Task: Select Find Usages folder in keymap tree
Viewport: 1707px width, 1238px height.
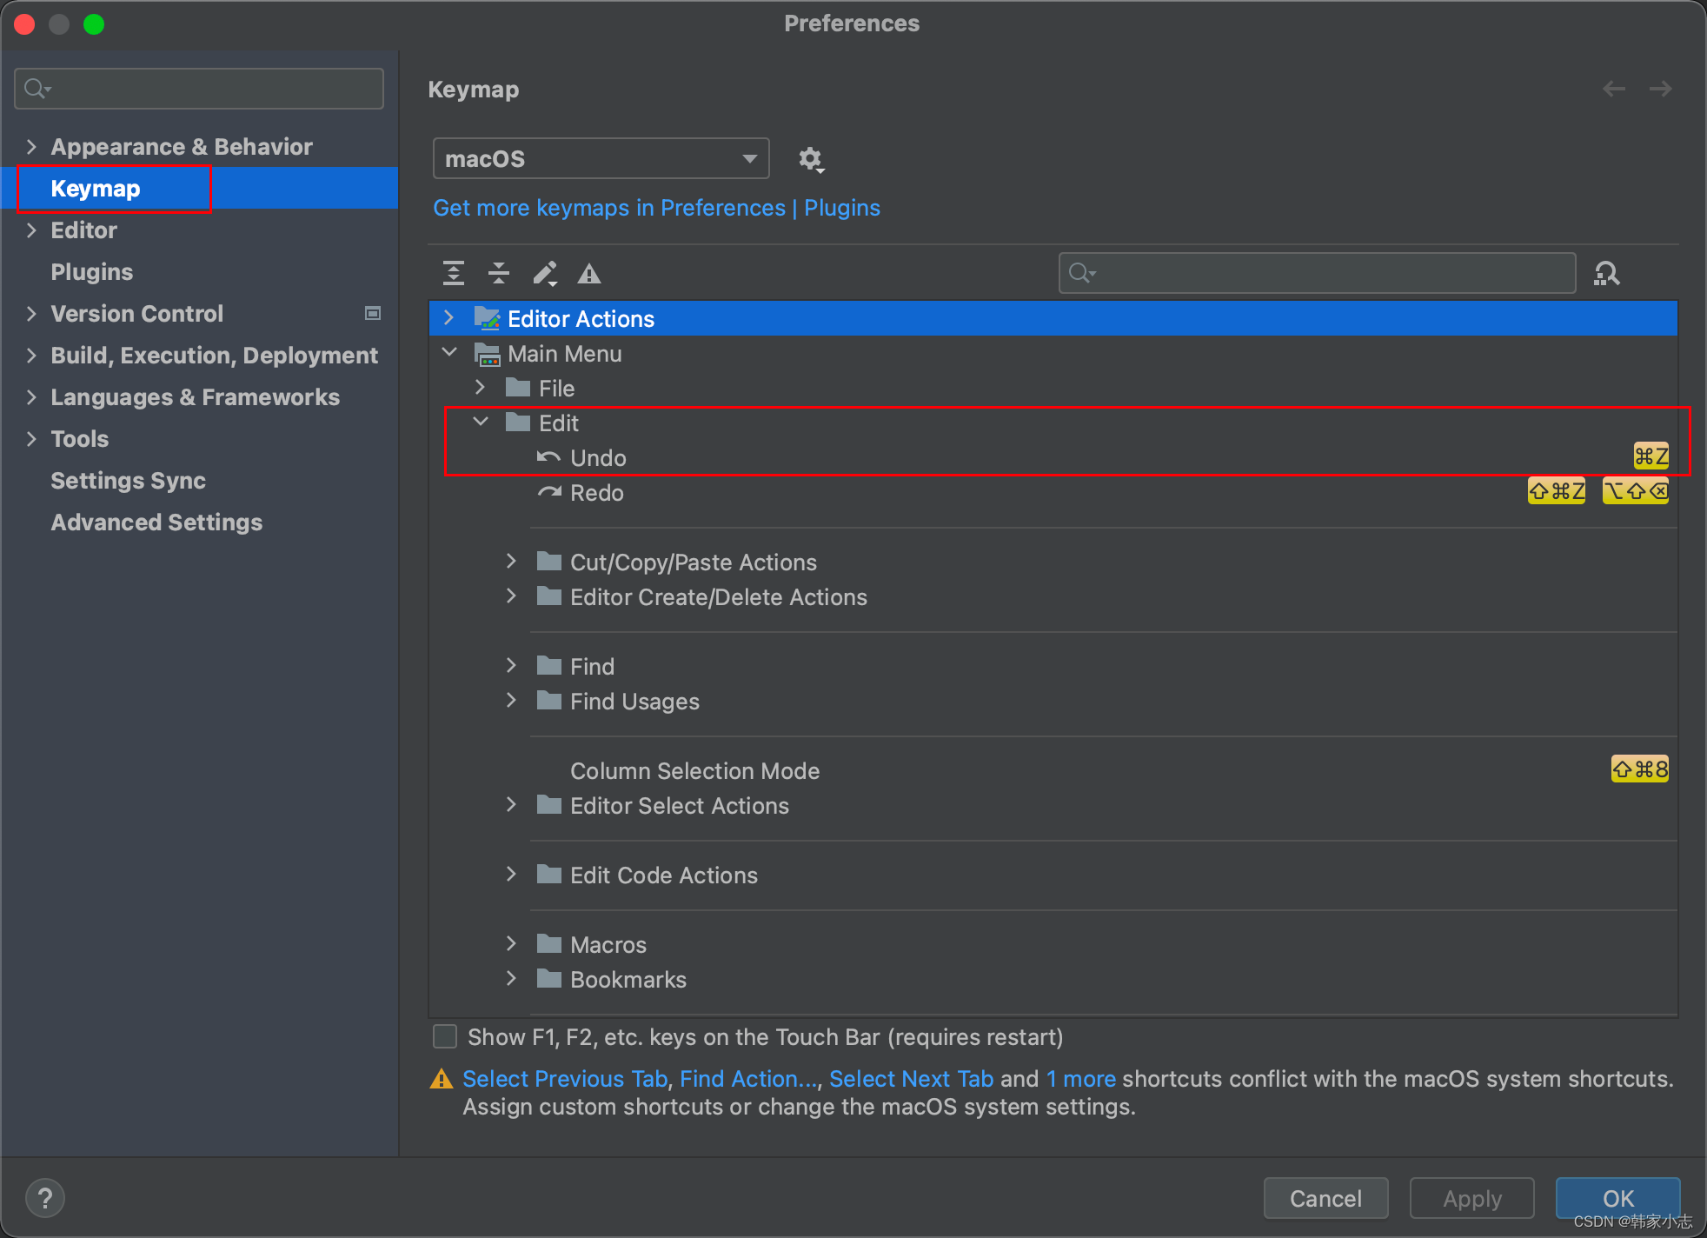Action: click(634, 702)
